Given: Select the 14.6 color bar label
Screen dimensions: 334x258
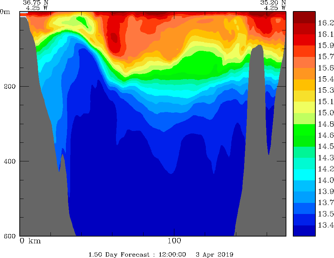Looking at the screenshot, I should tap(326, 135).
